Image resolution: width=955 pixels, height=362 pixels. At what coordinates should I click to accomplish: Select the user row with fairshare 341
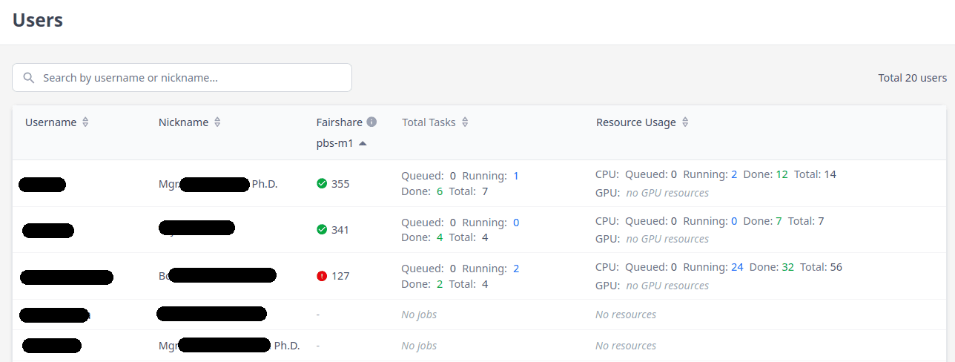coord(479,230)
